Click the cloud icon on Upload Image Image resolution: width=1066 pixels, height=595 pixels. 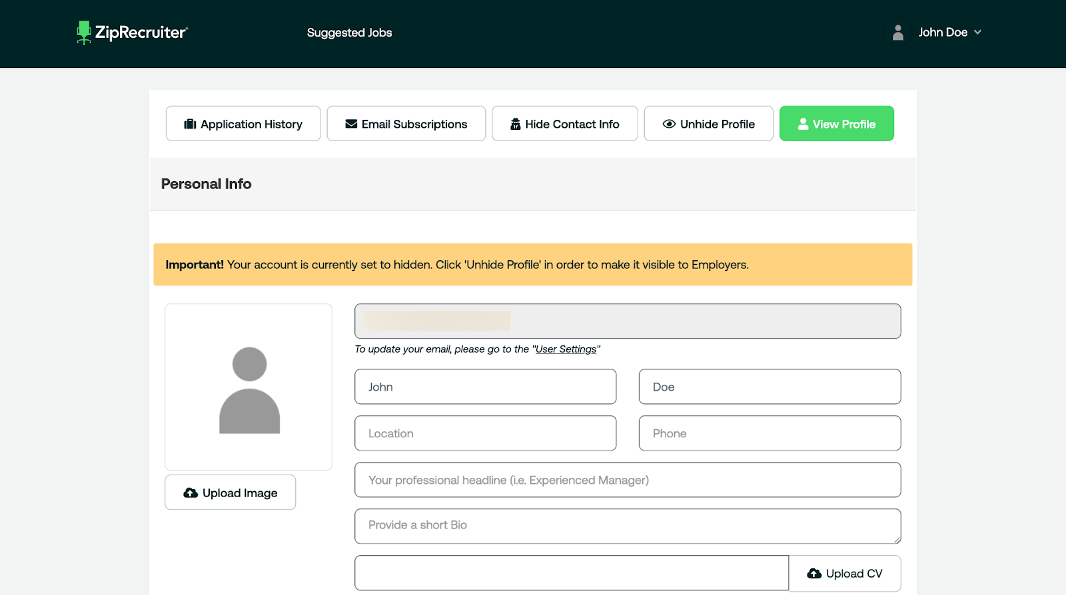(x=191, y=493)
